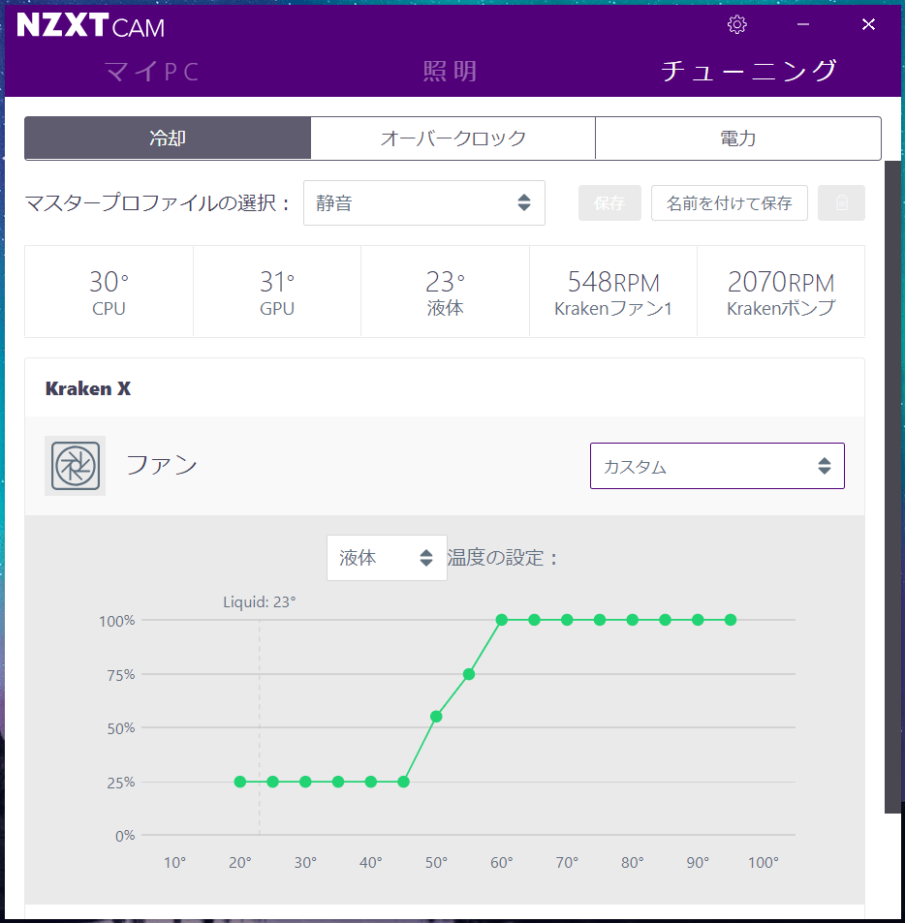Image resolution: width=905 pixels, height=923 pixels.
Task: Click the NZXT CAM logo
Action: [91, 26]
